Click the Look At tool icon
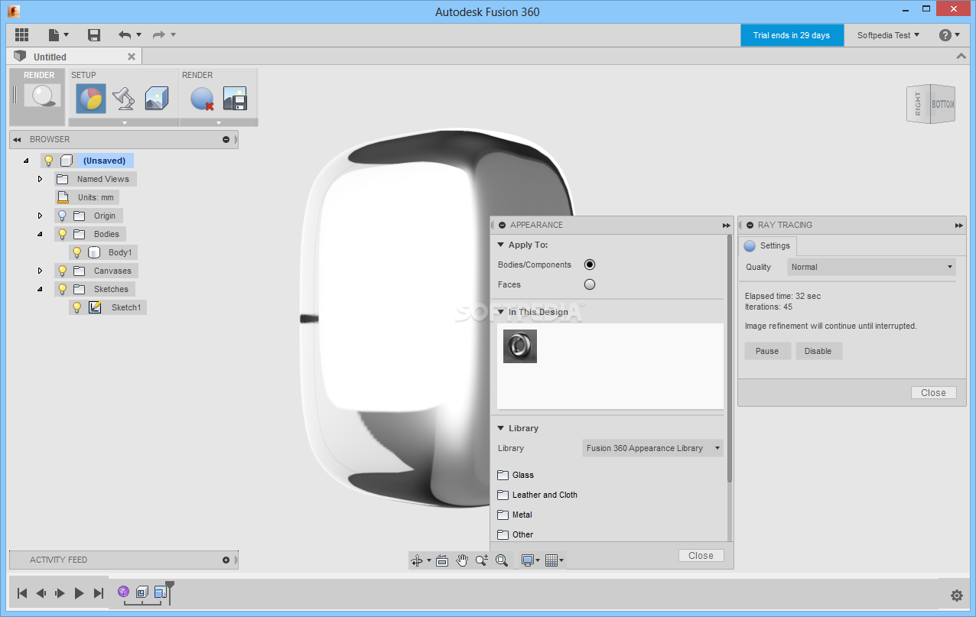The height and width of the screenshot is (617, 976). pos(441,560)
